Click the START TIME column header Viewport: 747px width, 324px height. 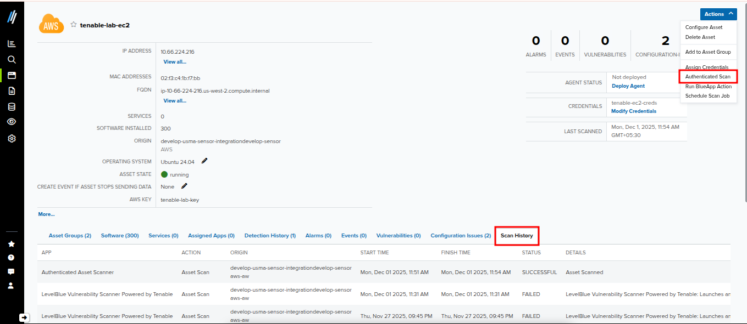[x=374, y=253]
